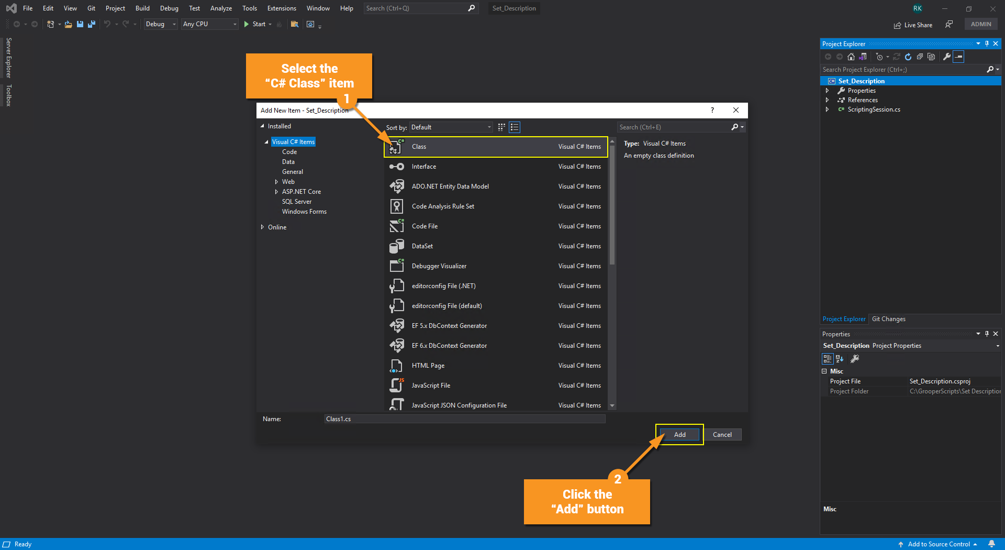Screen dimensions: 1005x550
Task: Click Save icon in main toolbar
Action: click(80, 24)
